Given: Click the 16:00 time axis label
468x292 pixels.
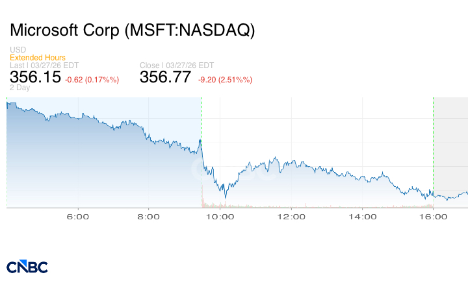Looking at the screenshot, I should [433, 217].
